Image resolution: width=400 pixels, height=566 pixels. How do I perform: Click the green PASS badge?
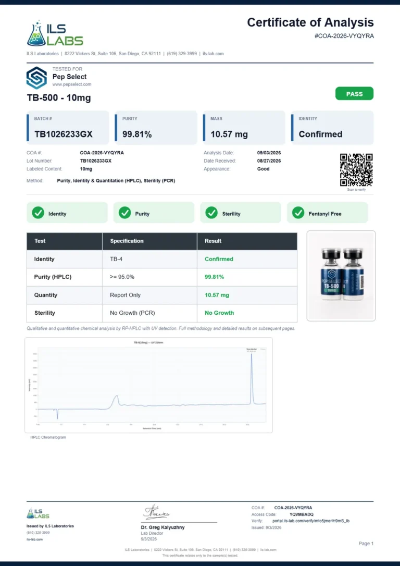click(x=354, y=94)
